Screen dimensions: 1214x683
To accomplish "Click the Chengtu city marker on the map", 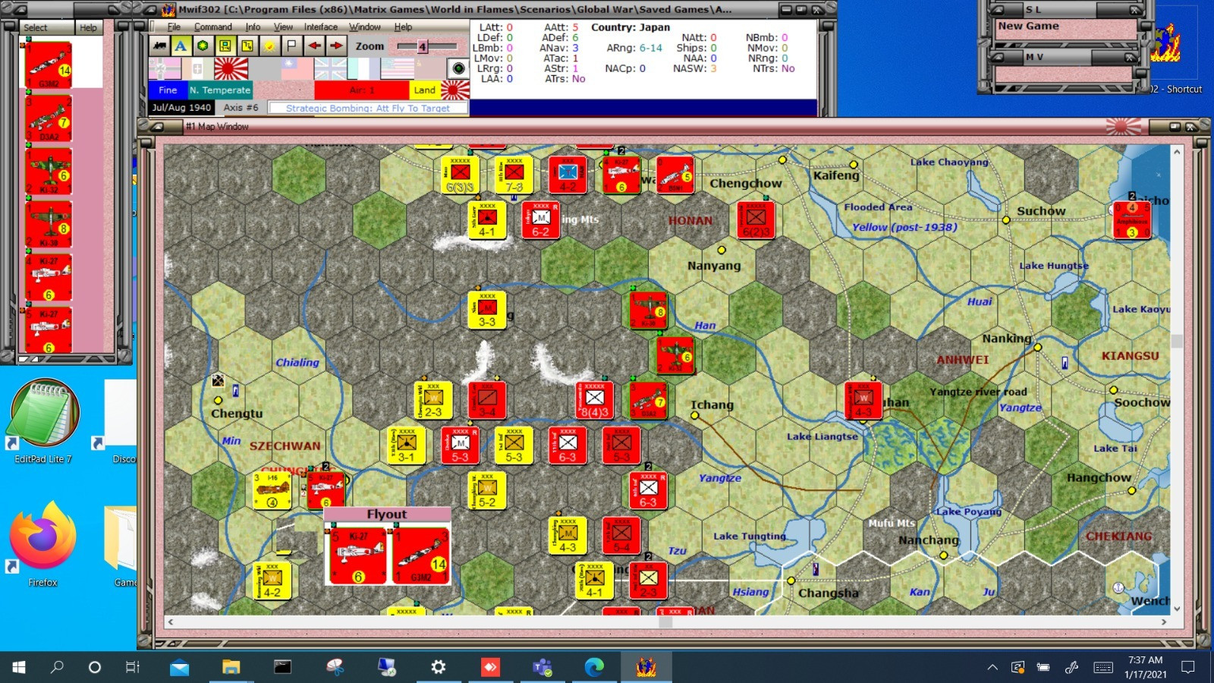I will point(218,400).
